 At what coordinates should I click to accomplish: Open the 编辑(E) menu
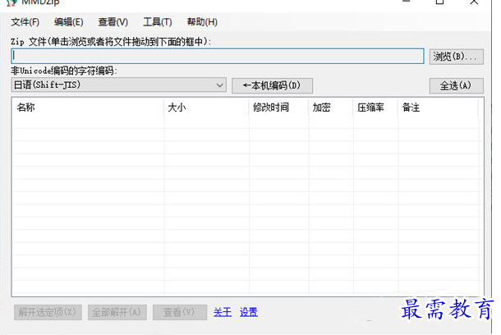[69, 22]
